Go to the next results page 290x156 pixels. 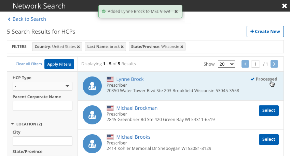click(x=274, y=64)
